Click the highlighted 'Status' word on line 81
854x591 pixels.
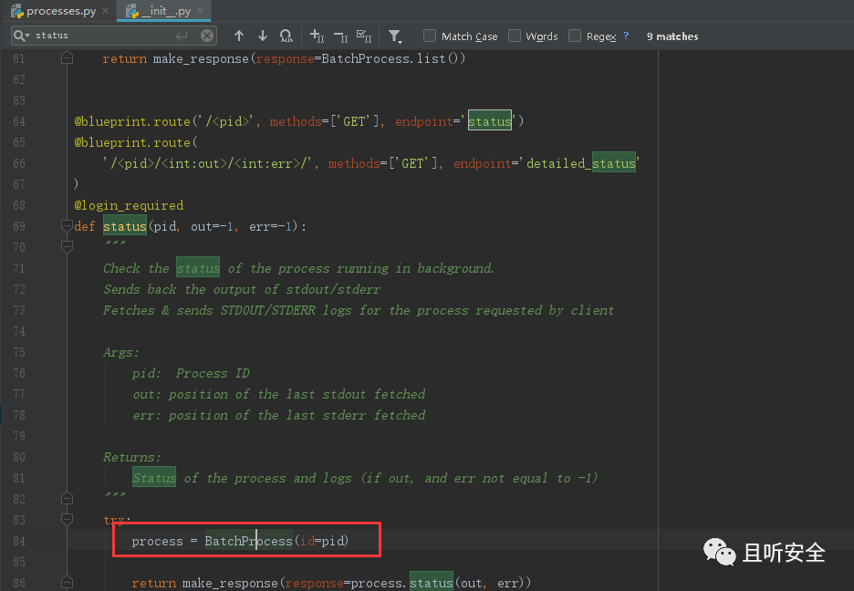(154, 478)
